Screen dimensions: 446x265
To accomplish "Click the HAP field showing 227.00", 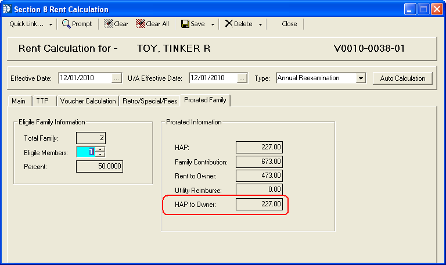I will pos(259,147).
